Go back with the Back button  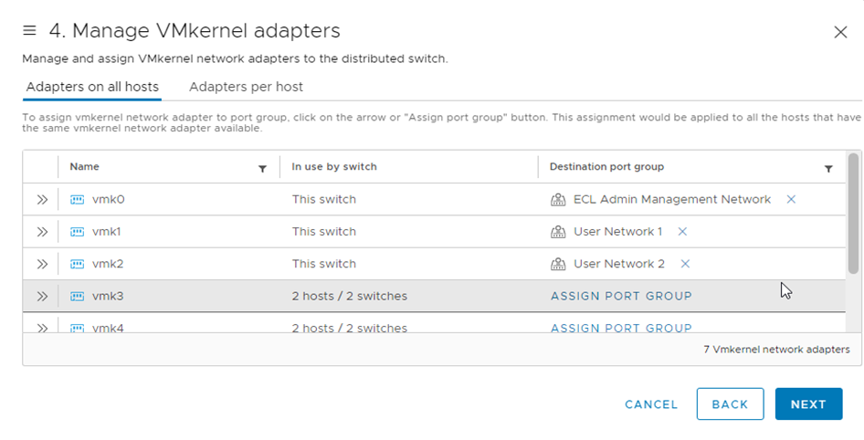tap(730, 404)
